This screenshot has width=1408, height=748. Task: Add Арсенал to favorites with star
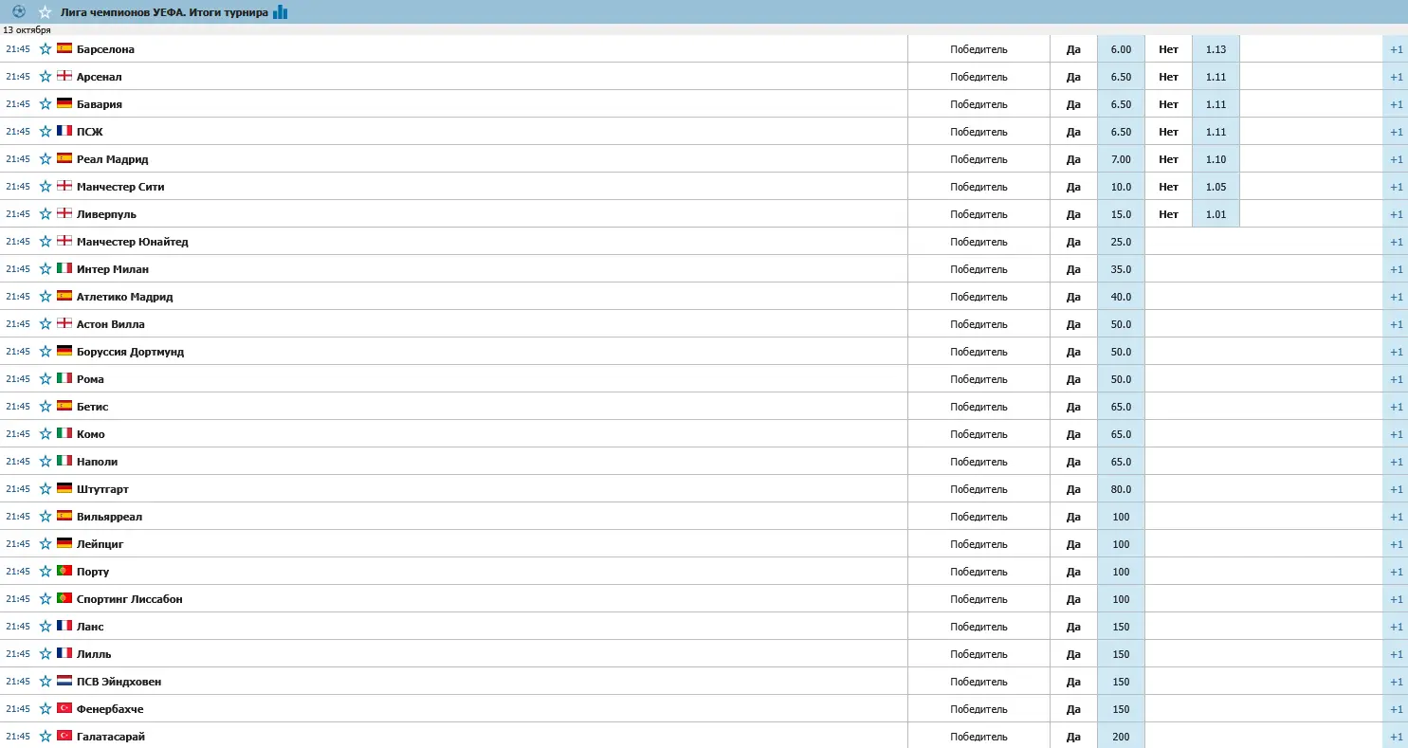[45, 76]
